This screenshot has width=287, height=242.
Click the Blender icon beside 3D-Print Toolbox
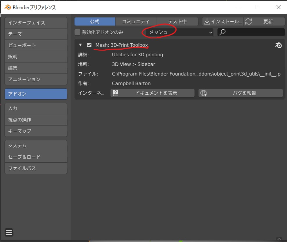pos(278,45)
